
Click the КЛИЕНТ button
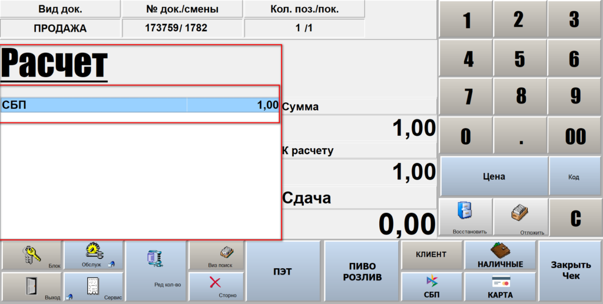click(431, 255)
